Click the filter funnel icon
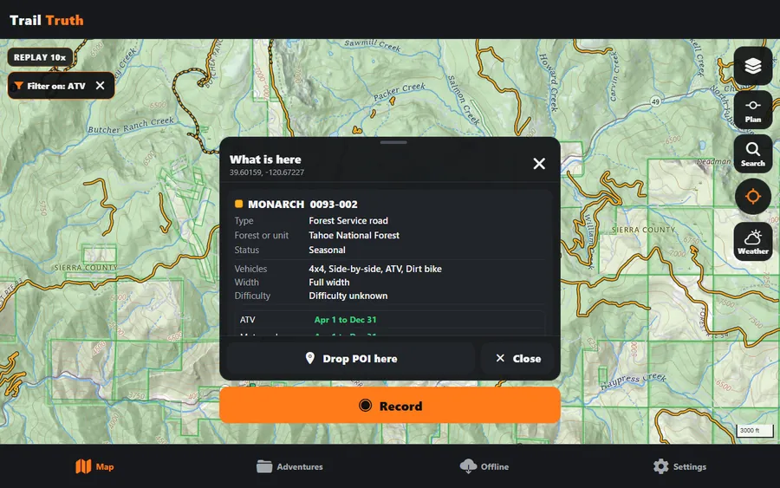The image size is (780, 488). [x=18, y=86]
